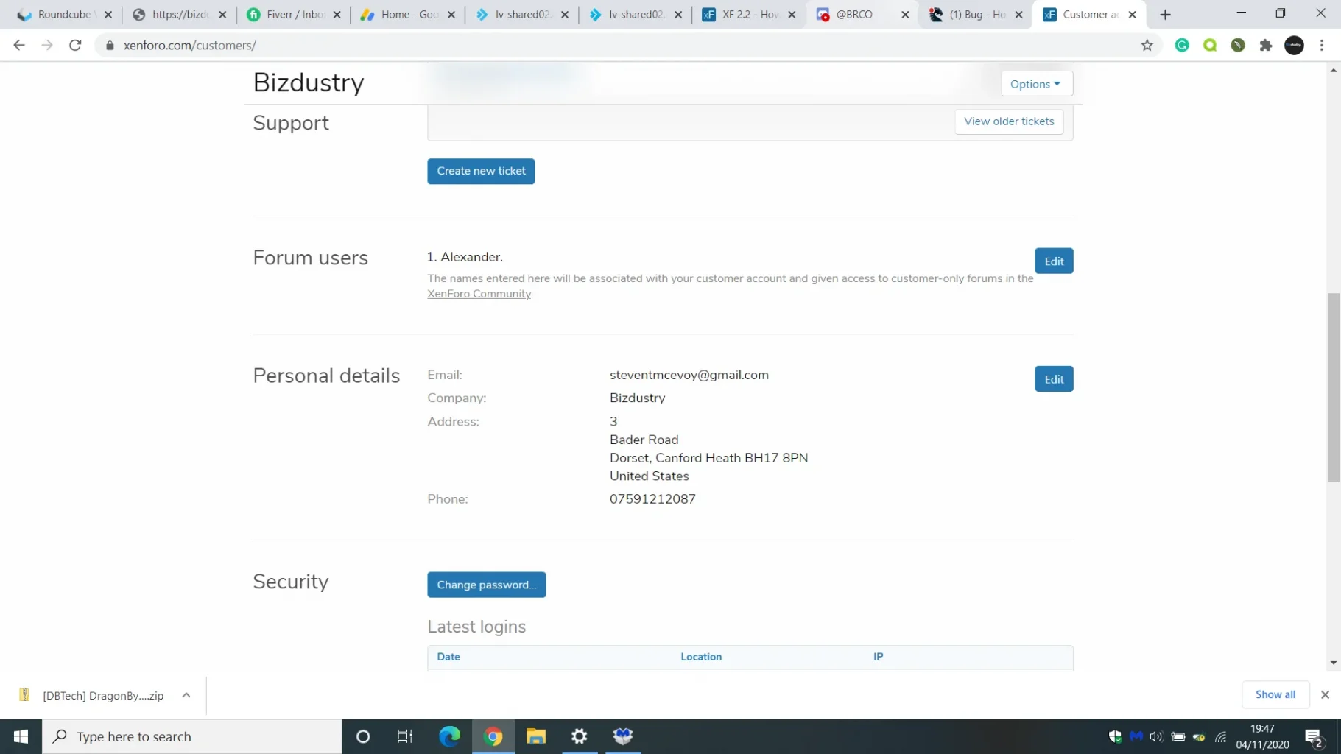1341x754 pixels.
Task: Close the Fiverr / Inbox tab
Action: 337,15
